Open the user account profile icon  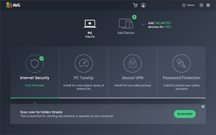coord(143,5)
